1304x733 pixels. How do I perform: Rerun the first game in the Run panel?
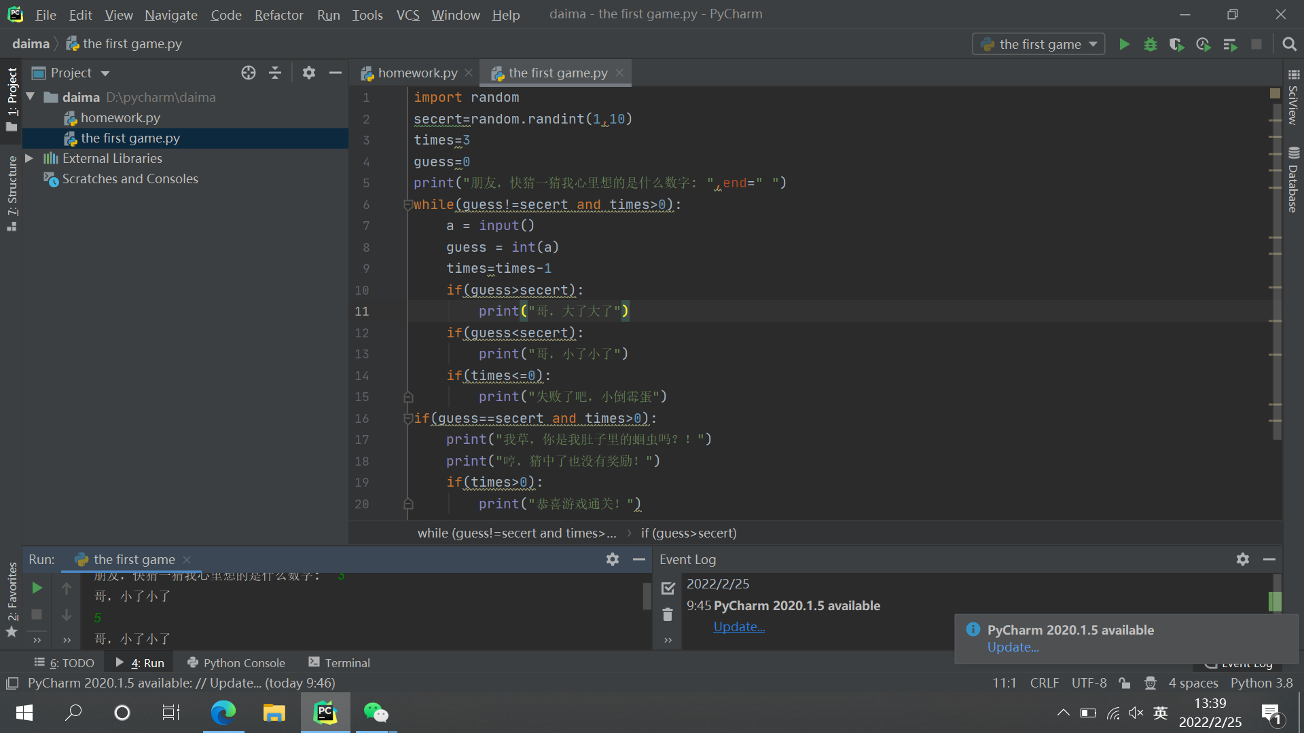point(37,588)
